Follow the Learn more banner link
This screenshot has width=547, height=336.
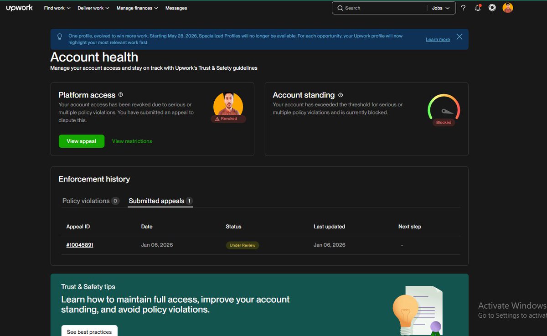pyautogui.click(x=438, y=40)
